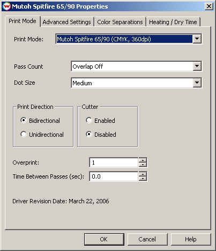Click the Pass Count label
This screenshot has width=216, height=251.
(x=28, y=67)
